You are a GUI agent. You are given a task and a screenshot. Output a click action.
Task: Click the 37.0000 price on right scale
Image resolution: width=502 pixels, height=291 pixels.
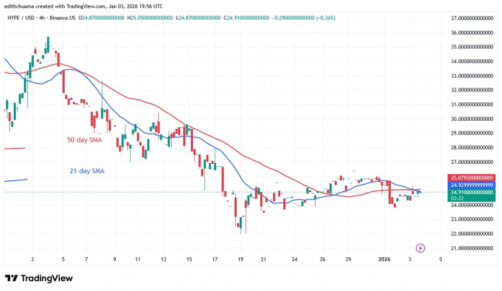472,18
